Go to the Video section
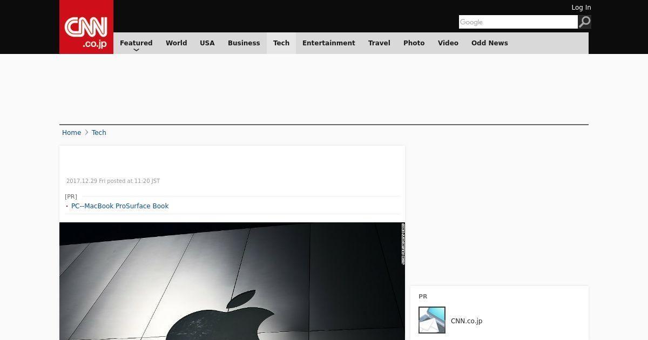The image size is (648, 340). [448, 43]
